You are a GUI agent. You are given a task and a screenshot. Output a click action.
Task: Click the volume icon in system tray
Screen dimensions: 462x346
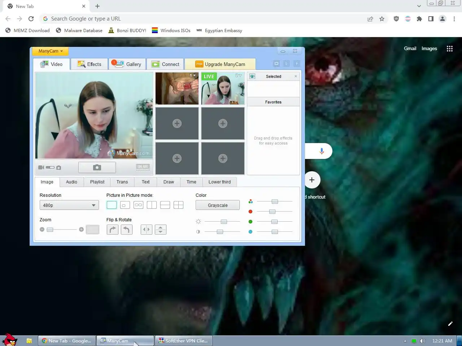423,341
